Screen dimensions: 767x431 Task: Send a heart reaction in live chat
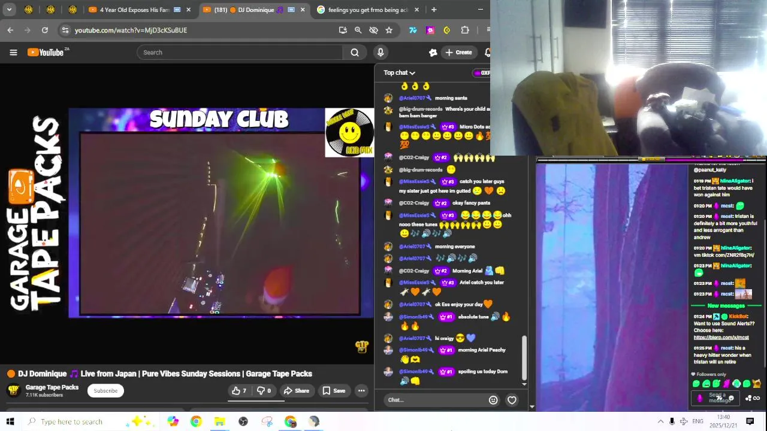pos(512,400)
